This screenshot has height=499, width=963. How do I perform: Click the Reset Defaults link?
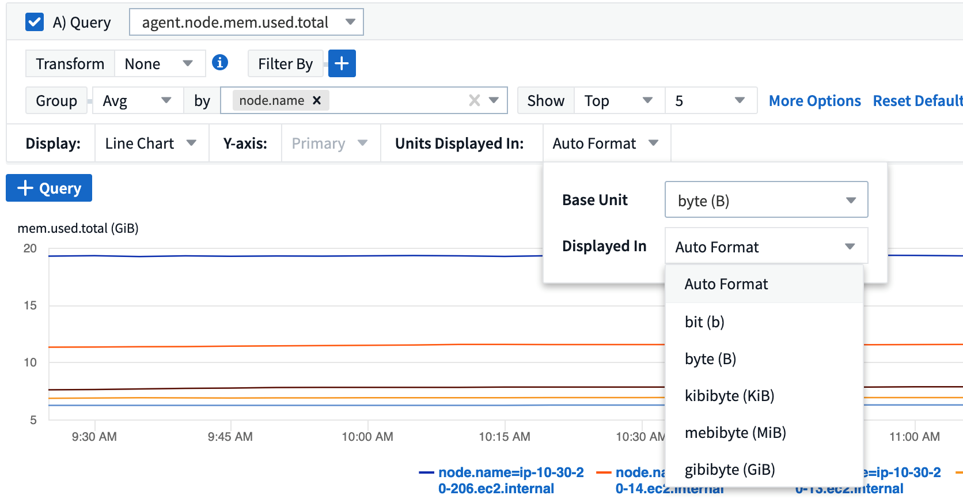point(917,101)
